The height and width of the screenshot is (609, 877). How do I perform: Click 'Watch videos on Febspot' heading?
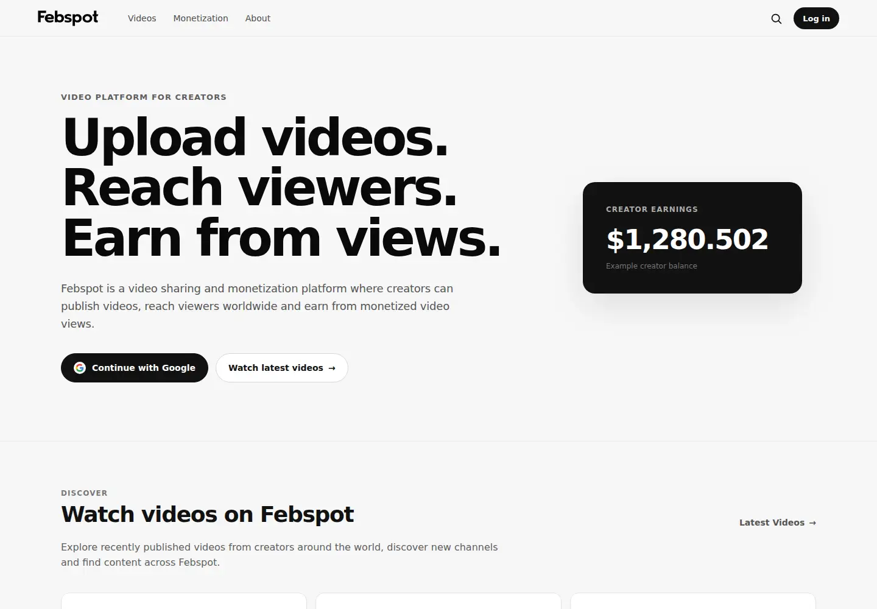207,515
